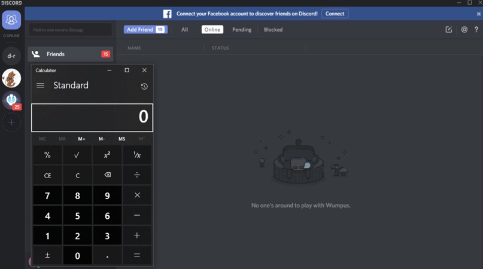
Task: Click the C clear key
Action: coord(77,175)
